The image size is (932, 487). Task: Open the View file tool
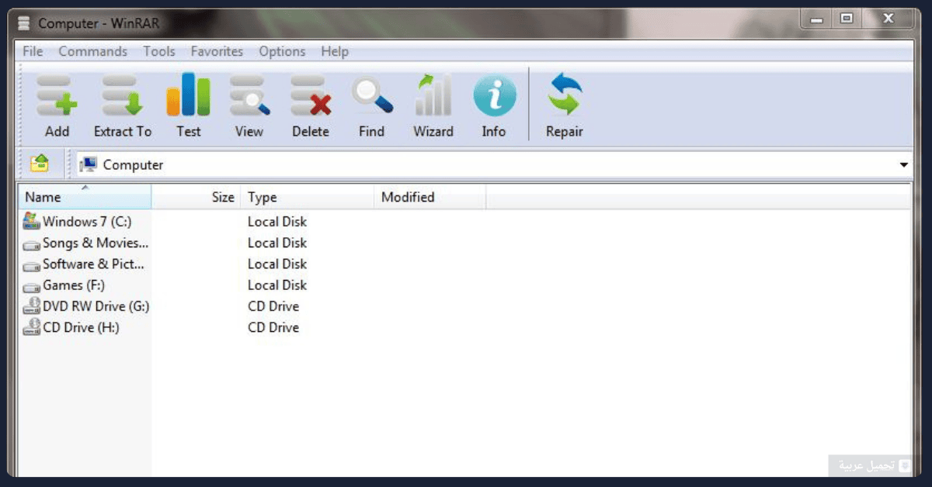click(249, 96)
